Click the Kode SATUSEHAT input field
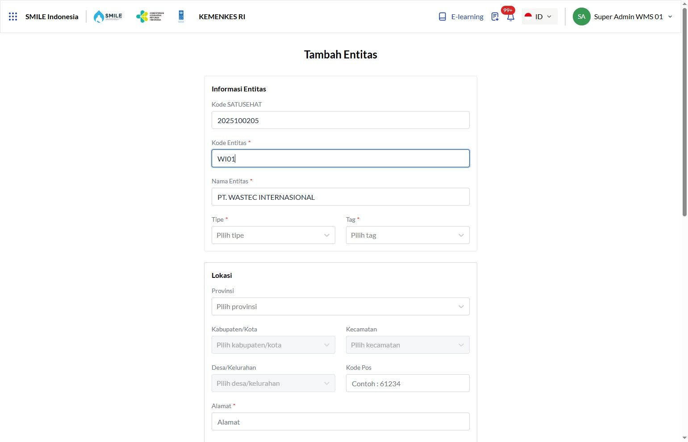Screen dimensions: 688x442 point(341,120)
